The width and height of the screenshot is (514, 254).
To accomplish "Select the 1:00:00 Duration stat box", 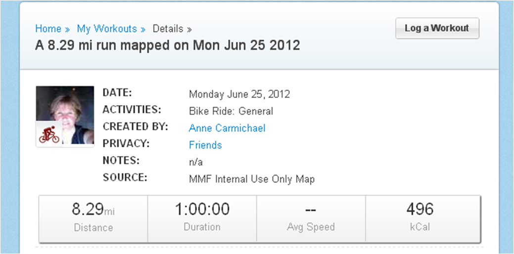I will (202, 218).
